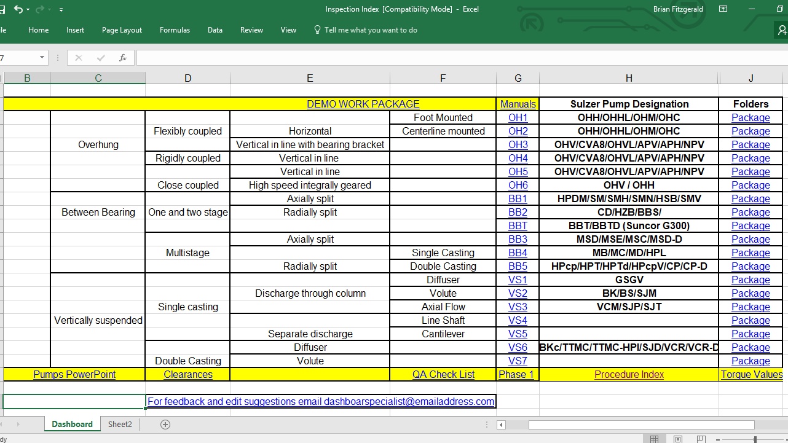This screenshot has height=443, width=788.
Task: Open the Procedure Index link
Action: [x=629, y=375]
